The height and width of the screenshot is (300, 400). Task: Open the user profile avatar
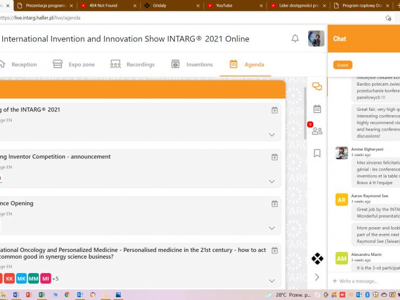tap(316, 39)
